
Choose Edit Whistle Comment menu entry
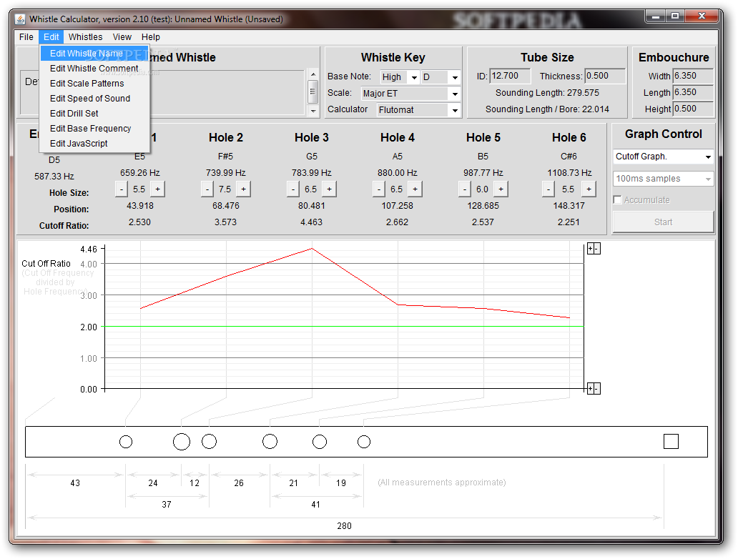(x=94, y=68)
